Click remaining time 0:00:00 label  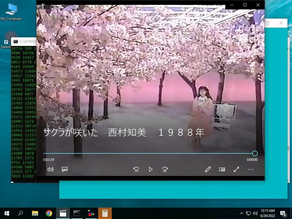[x=252, y=160]
